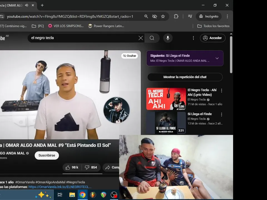267x200 pixels.
Task: Open Todos los favoritos folder
Action: click(x=213, y=26)
